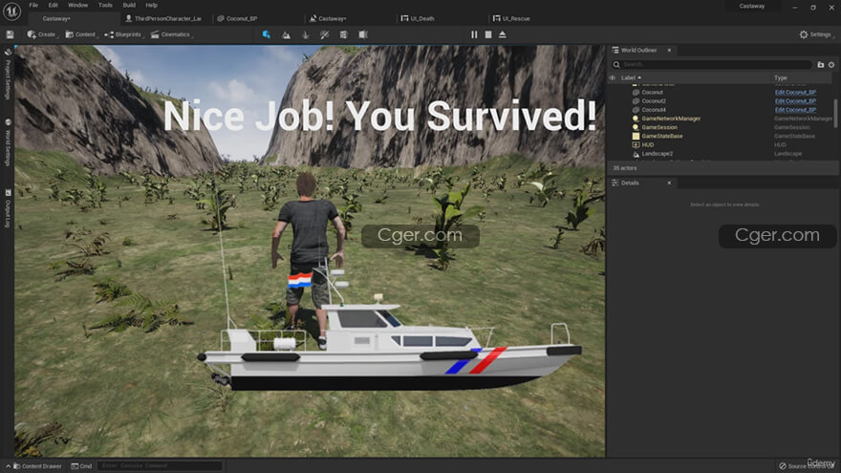
Task: Open the Edit menu
Action: (x=54, y=6)
